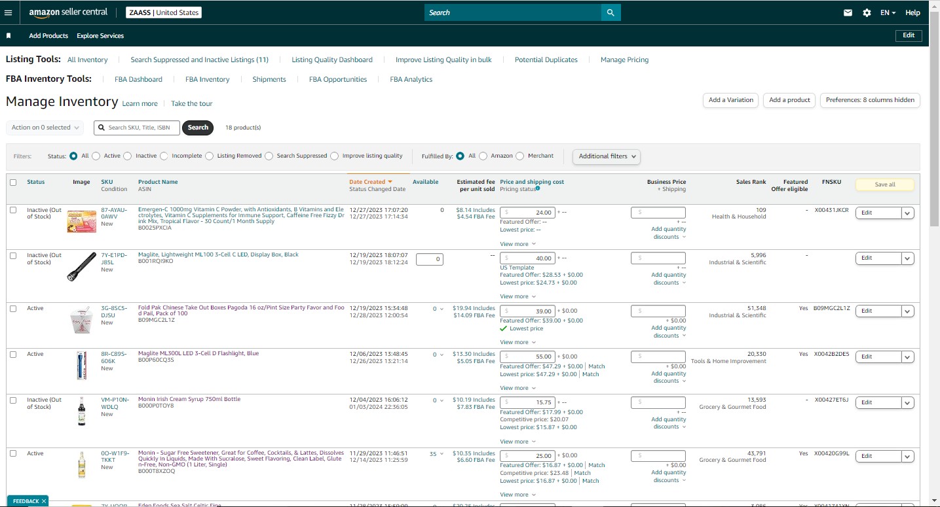Viewport: 940px width, 507px height.
Task: Open the hamburger navigation menu
Action: click(x=8, y=12)
